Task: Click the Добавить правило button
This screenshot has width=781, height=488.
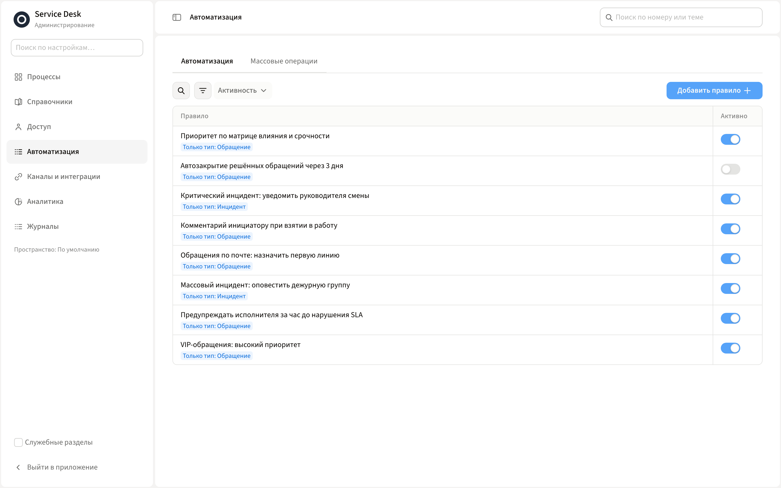Action: tap(714, 90)
